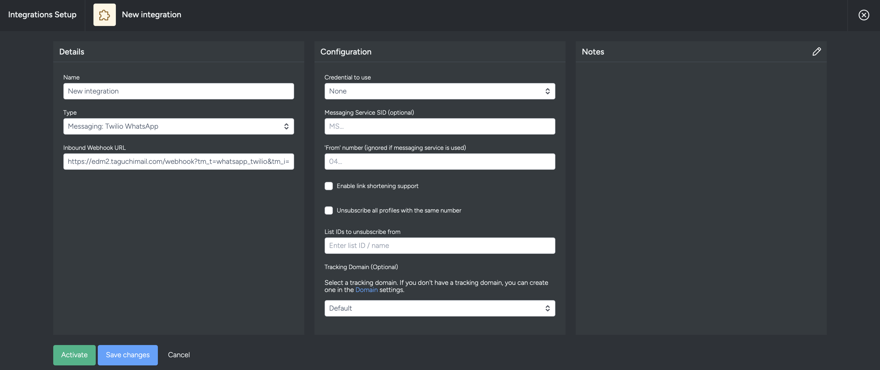Screen dimensions: 880x370
Task: Click the Messaging Service SID field
Action: pos(440,127)
